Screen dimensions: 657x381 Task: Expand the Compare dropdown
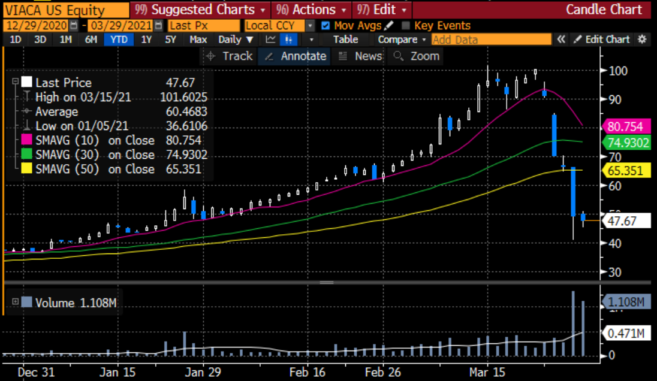(400, 39)
